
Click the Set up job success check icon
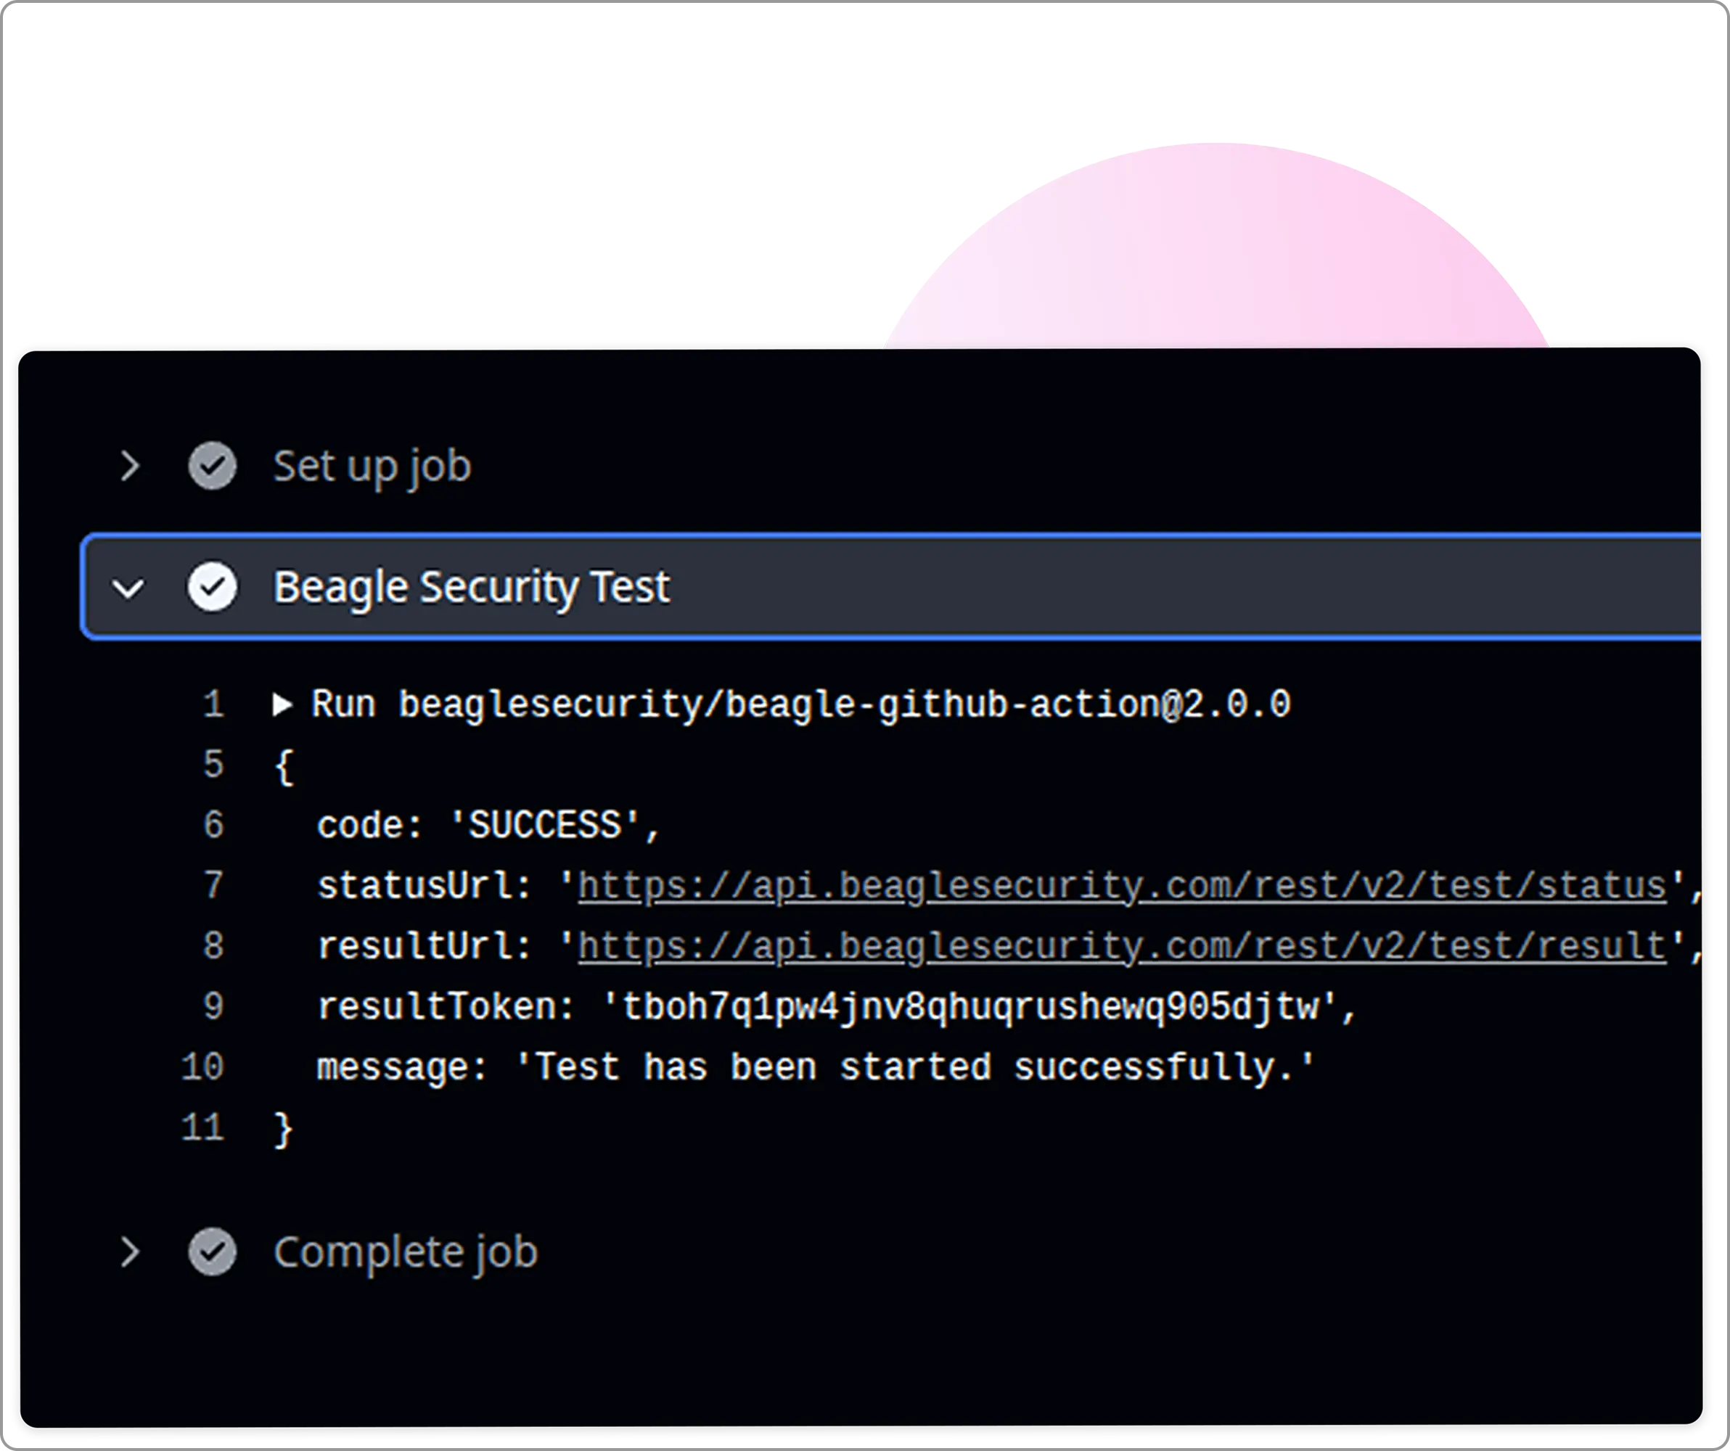(x=213, y=466)
